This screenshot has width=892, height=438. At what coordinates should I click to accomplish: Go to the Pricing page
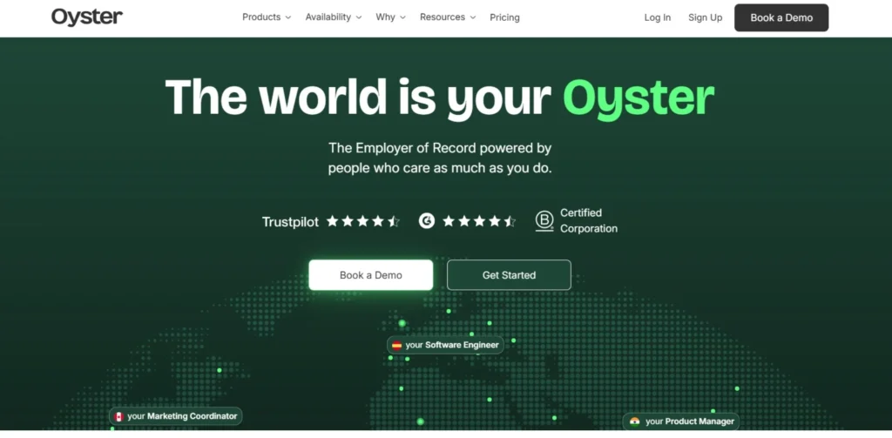pos(504,17)
